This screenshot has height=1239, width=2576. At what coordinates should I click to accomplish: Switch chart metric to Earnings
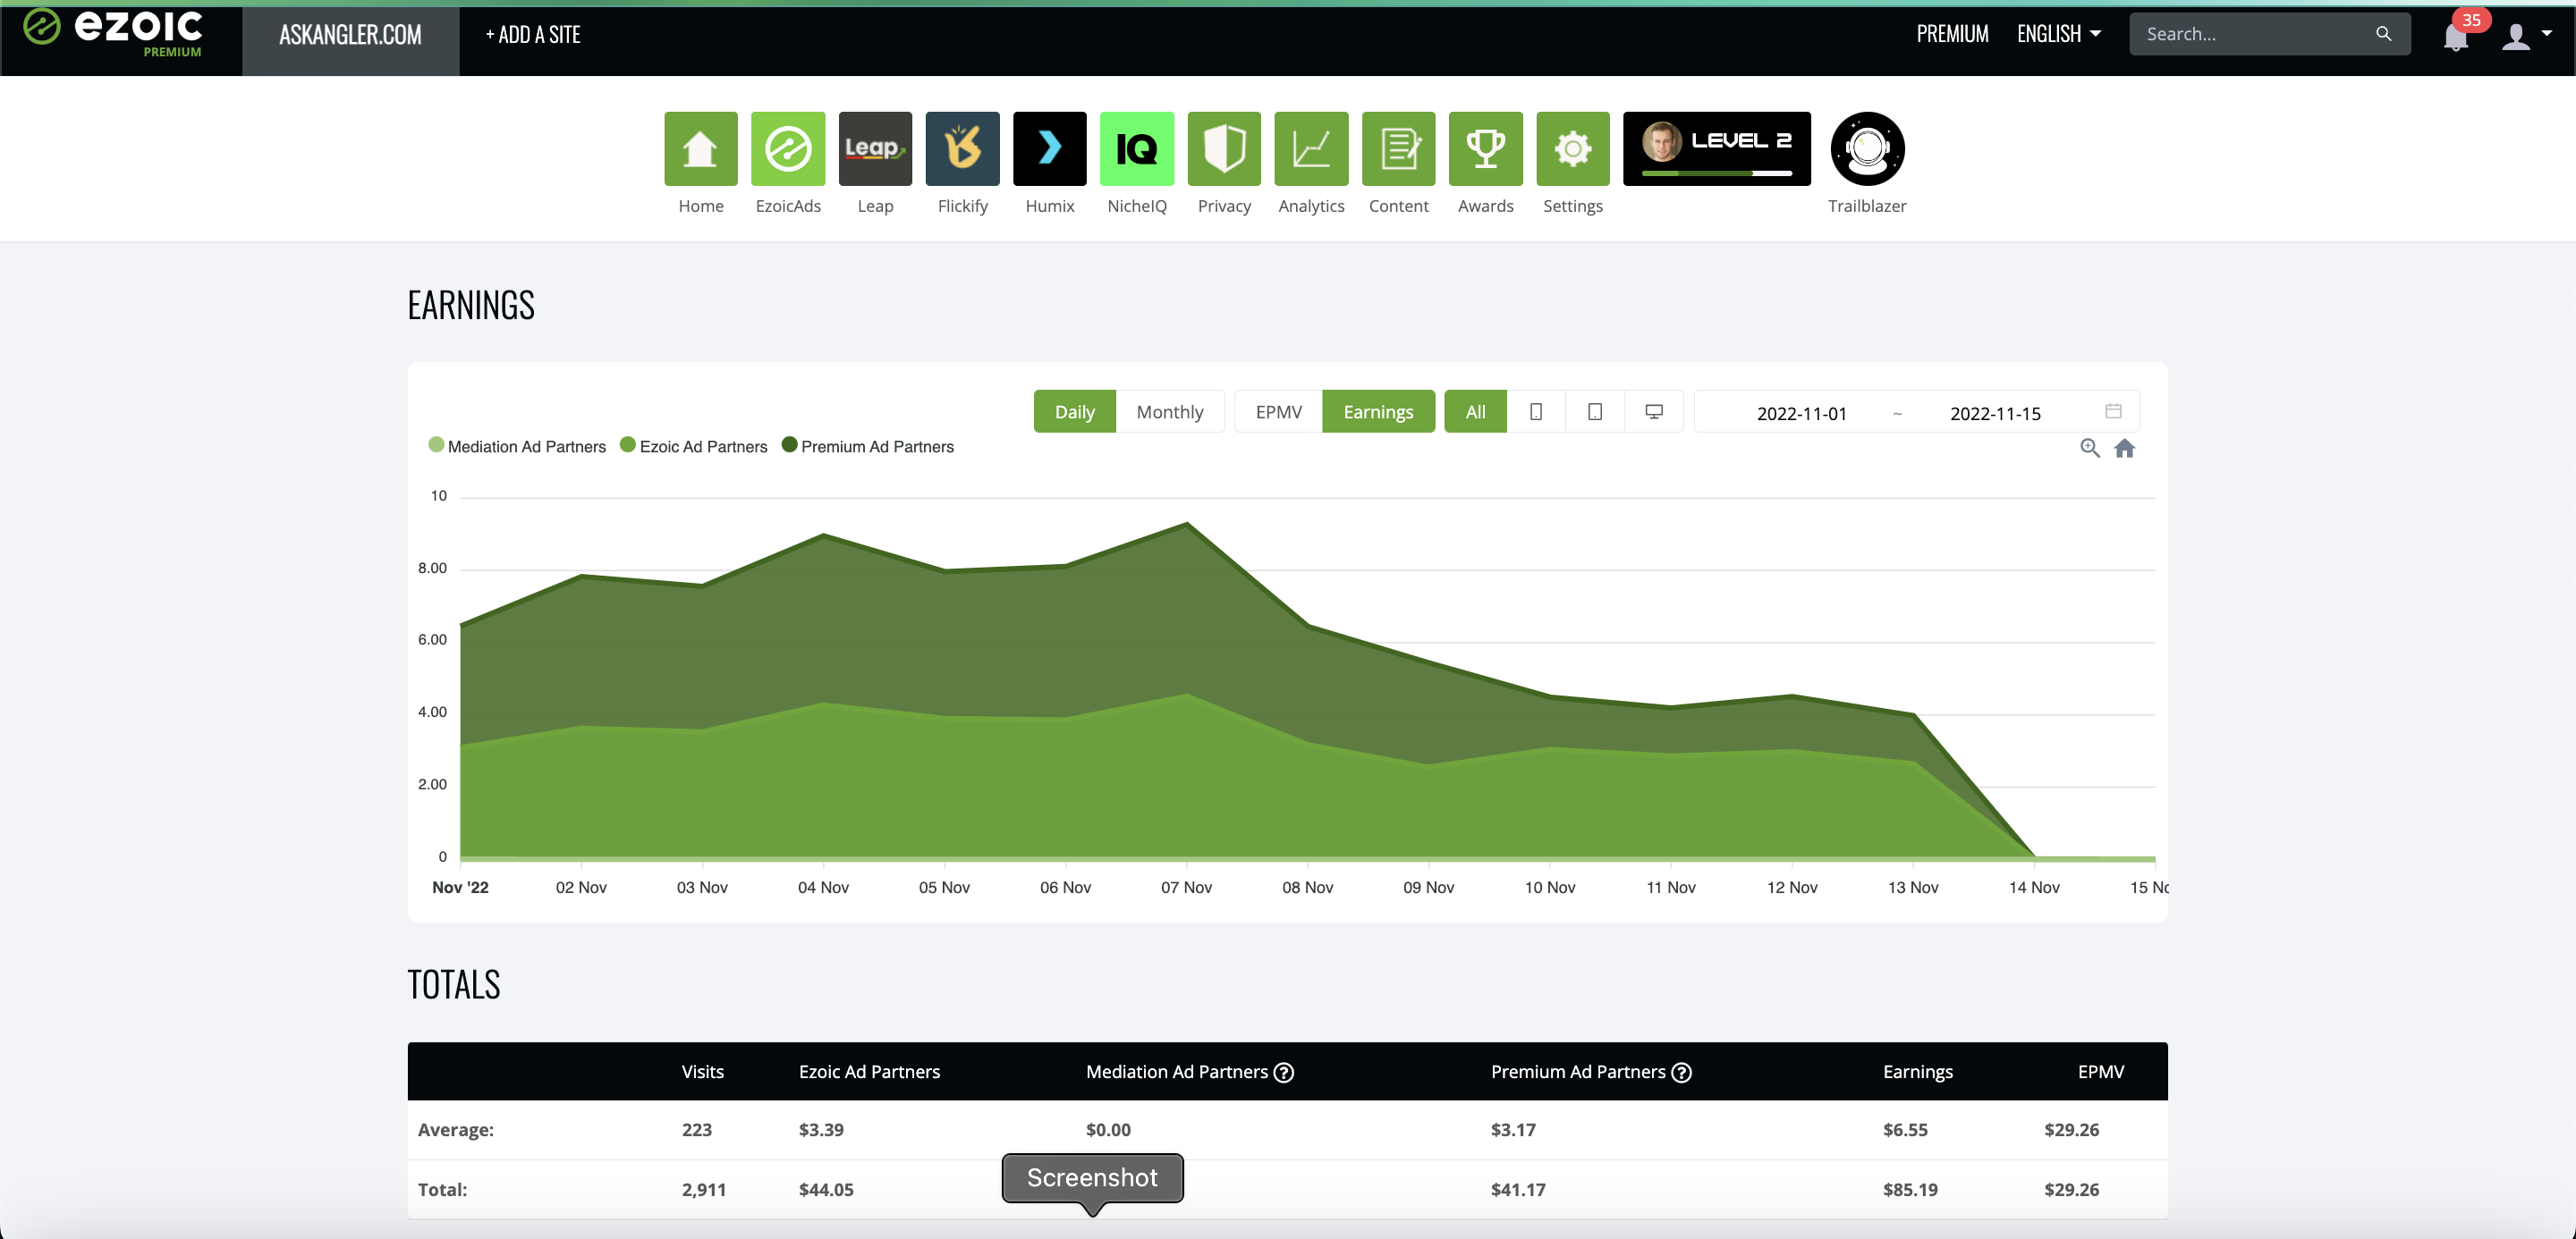[x=1378, y=412]
